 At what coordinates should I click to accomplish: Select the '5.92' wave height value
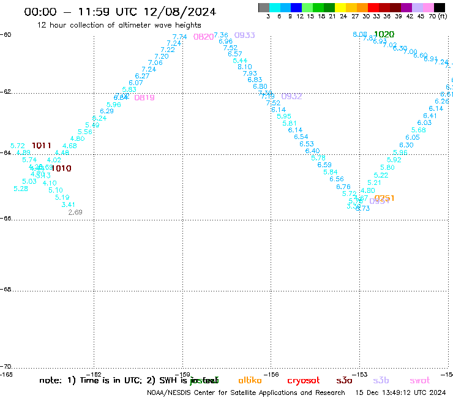click(394, 160)
